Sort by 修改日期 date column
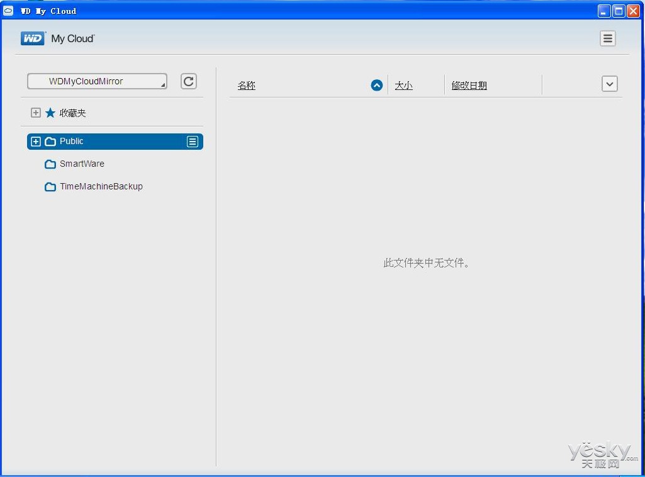645x477 pixels. coord(469,86)
